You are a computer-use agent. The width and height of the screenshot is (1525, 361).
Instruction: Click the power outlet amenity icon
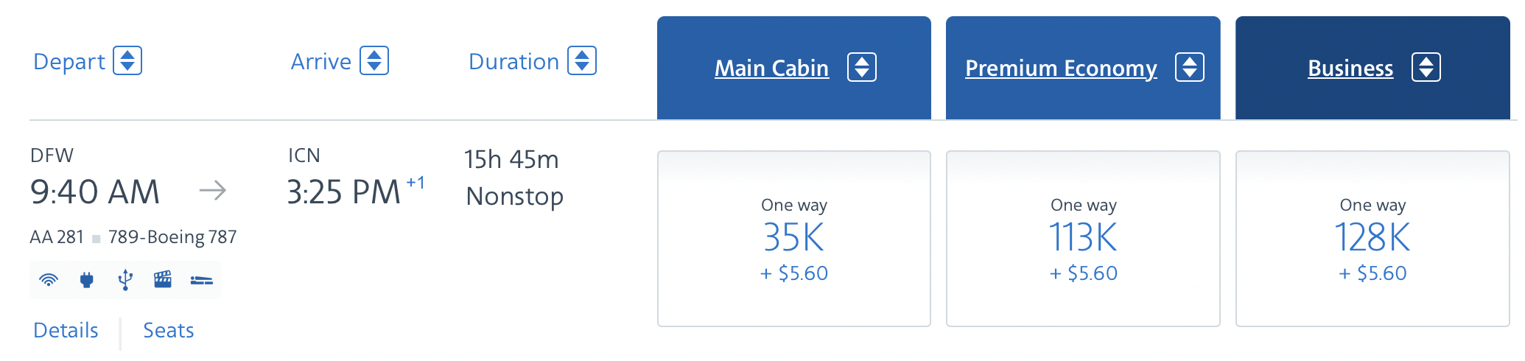coord(87,280)
